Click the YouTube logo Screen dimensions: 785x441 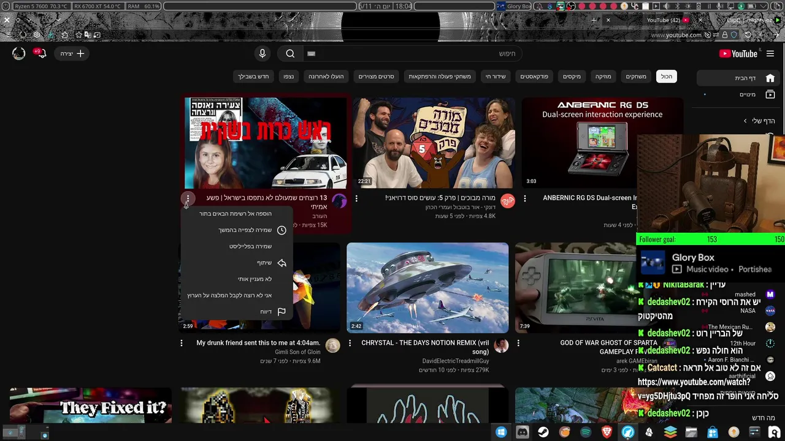click(738, 54)
